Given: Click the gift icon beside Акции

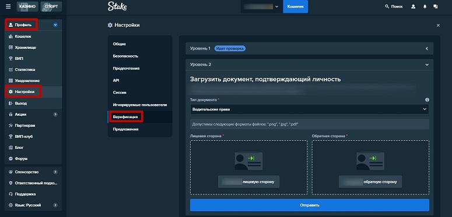Looking at the screenshot, I should pos(10,115).
